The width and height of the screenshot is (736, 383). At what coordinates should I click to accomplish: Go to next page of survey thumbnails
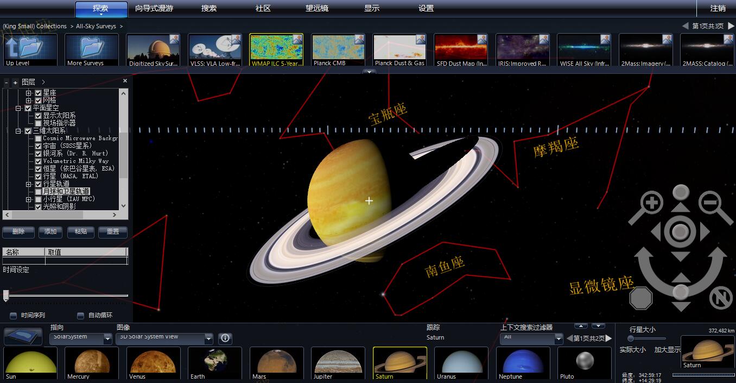pos(731,26)
